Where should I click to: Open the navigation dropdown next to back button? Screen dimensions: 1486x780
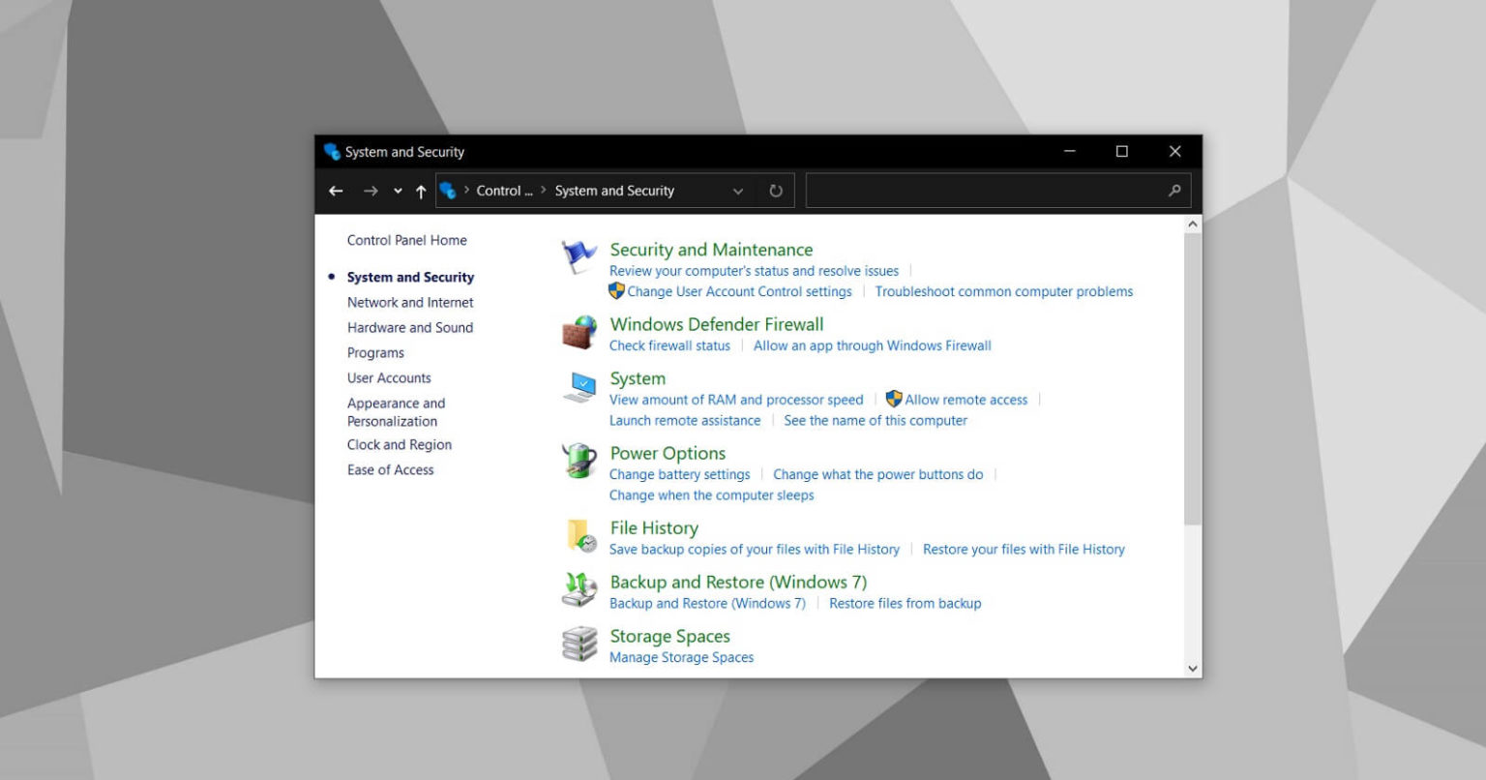pos(397,191)
